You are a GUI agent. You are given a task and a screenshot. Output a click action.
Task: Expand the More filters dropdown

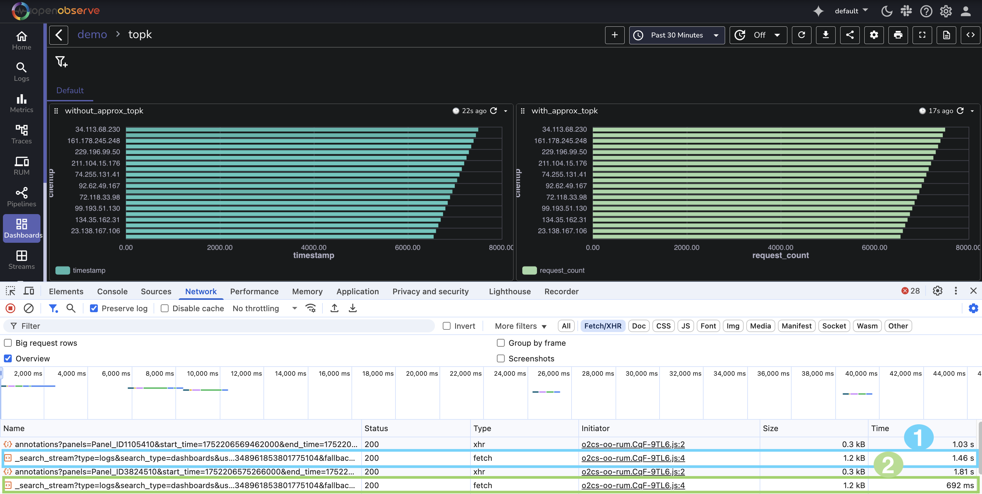[520, 326]
